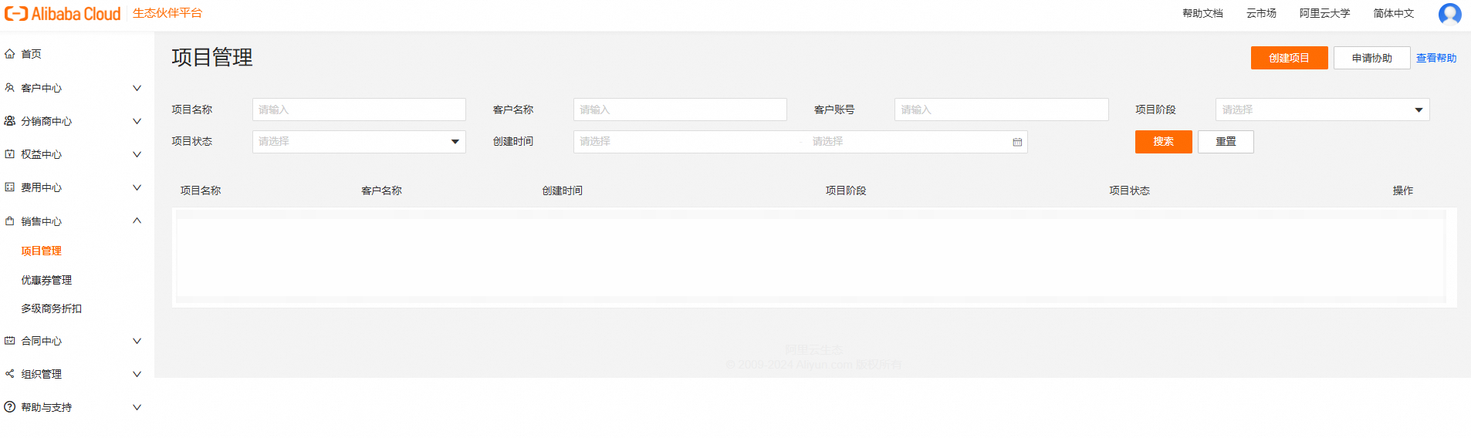Click the 费用中心 sidebar icon
The width and height of the screenshot is (1471, 438).
pyautogui.click(x=10, y=187)
